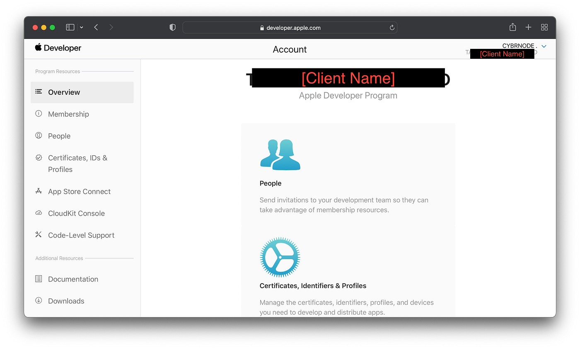Click the Overview list icon
This screenshot has width=580, height=349.
[x=39, y=91]
